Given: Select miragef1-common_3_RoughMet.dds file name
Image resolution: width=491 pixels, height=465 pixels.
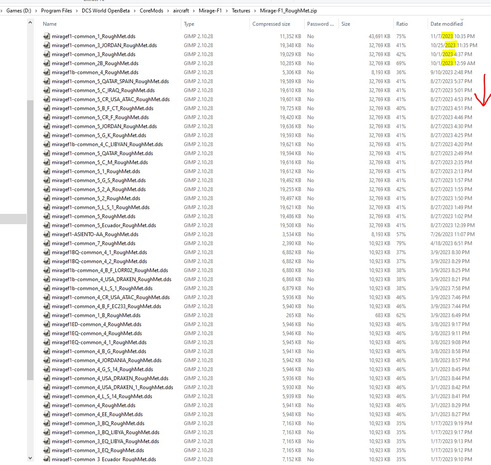Looking at the screenshot, I should (94, 54).
